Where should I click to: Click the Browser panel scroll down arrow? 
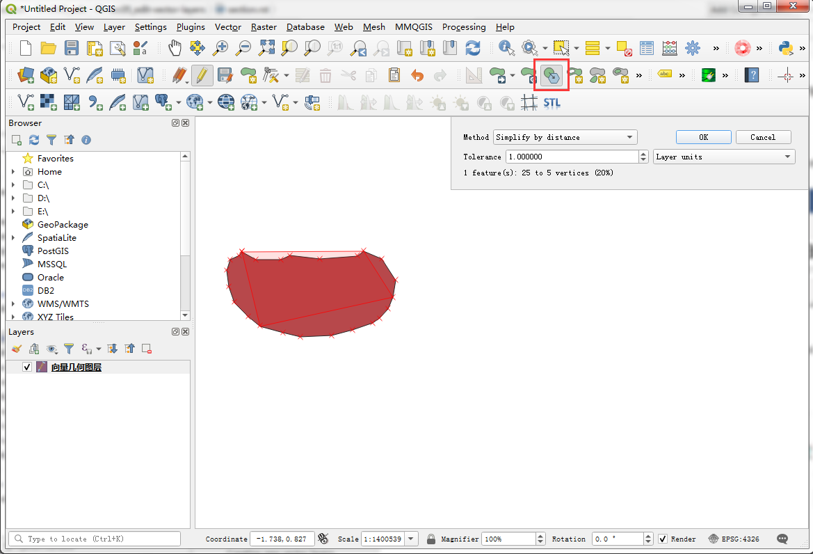pos(185,315)
